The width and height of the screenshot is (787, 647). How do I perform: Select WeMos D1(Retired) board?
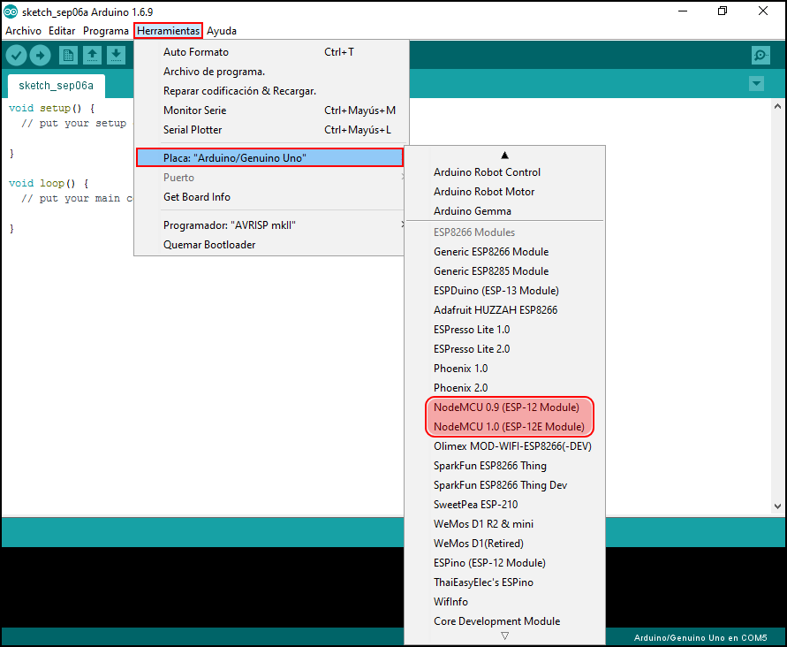tap(504, 544)
